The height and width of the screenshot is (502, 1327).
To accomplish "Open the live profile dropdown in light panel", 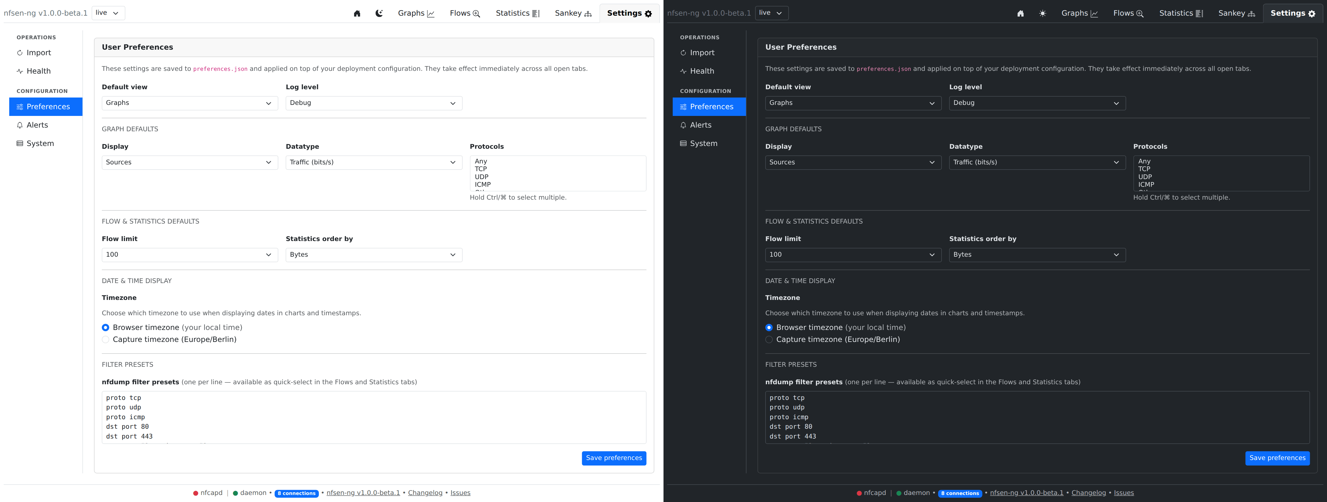I will coord(108,13).
